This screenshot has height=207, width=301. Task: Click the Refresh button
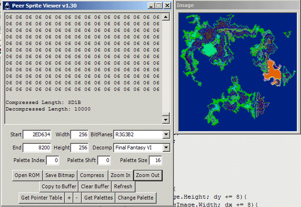[x=123, y=186]
